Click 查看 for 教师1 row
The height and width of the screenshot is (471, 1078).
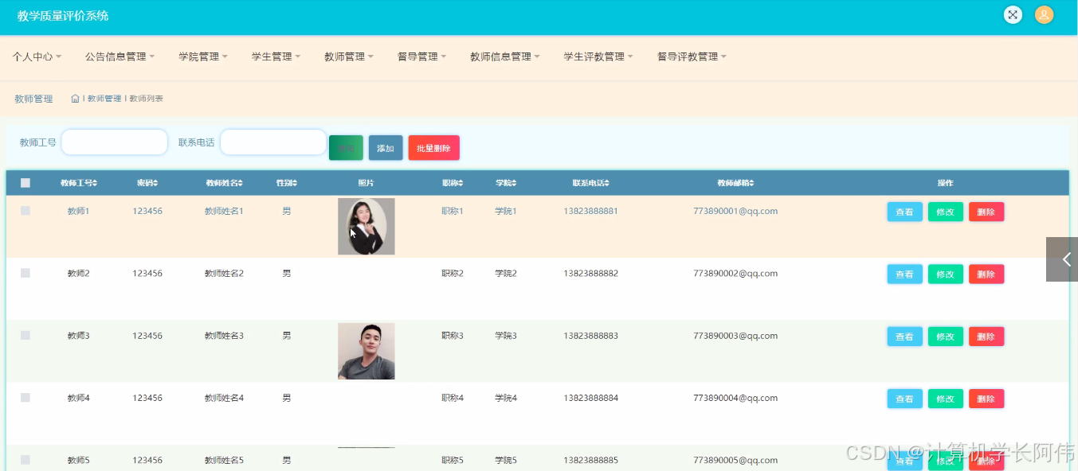pyautogui.click(x=905, y=212)
